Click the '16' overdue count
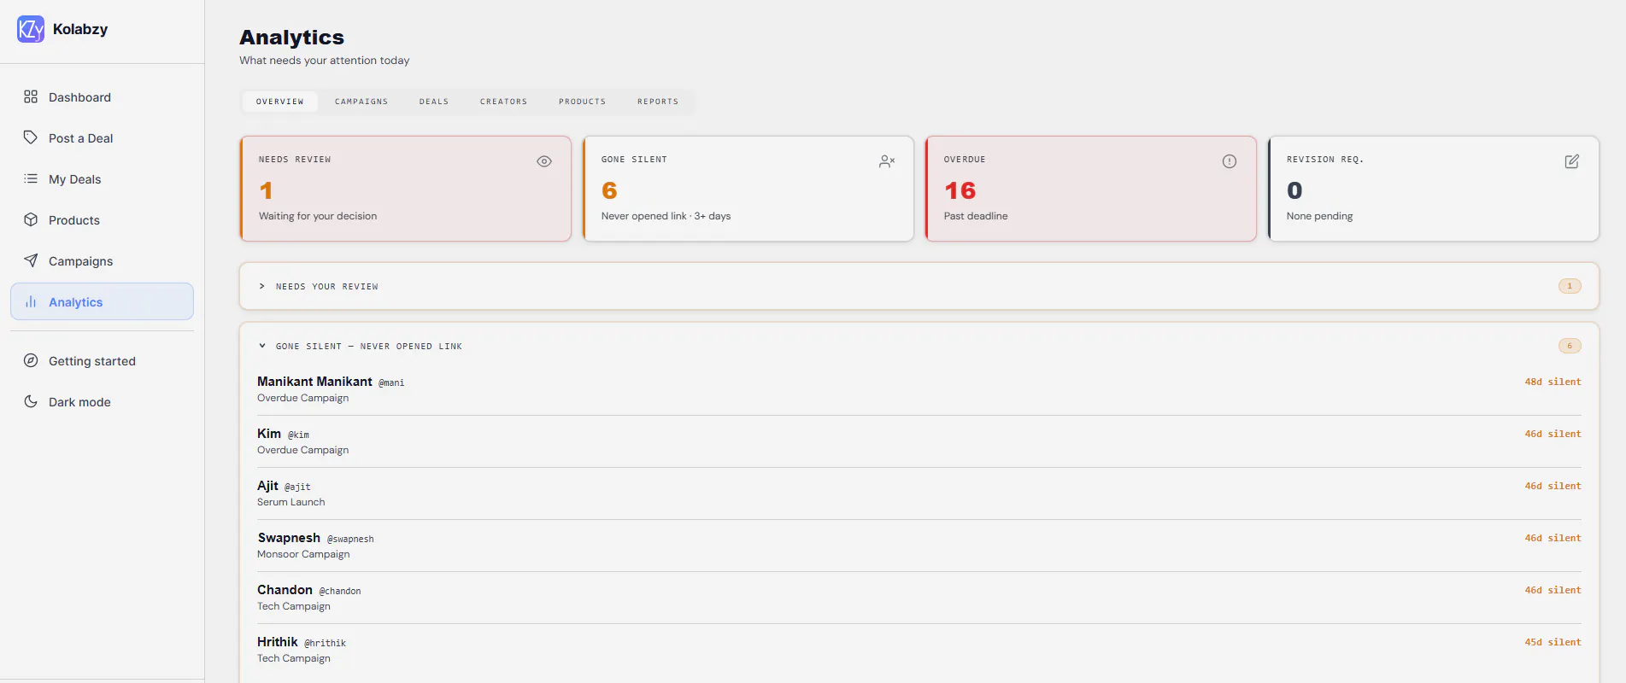Viewport: 1626px width, 683px height. pos(960,190)
